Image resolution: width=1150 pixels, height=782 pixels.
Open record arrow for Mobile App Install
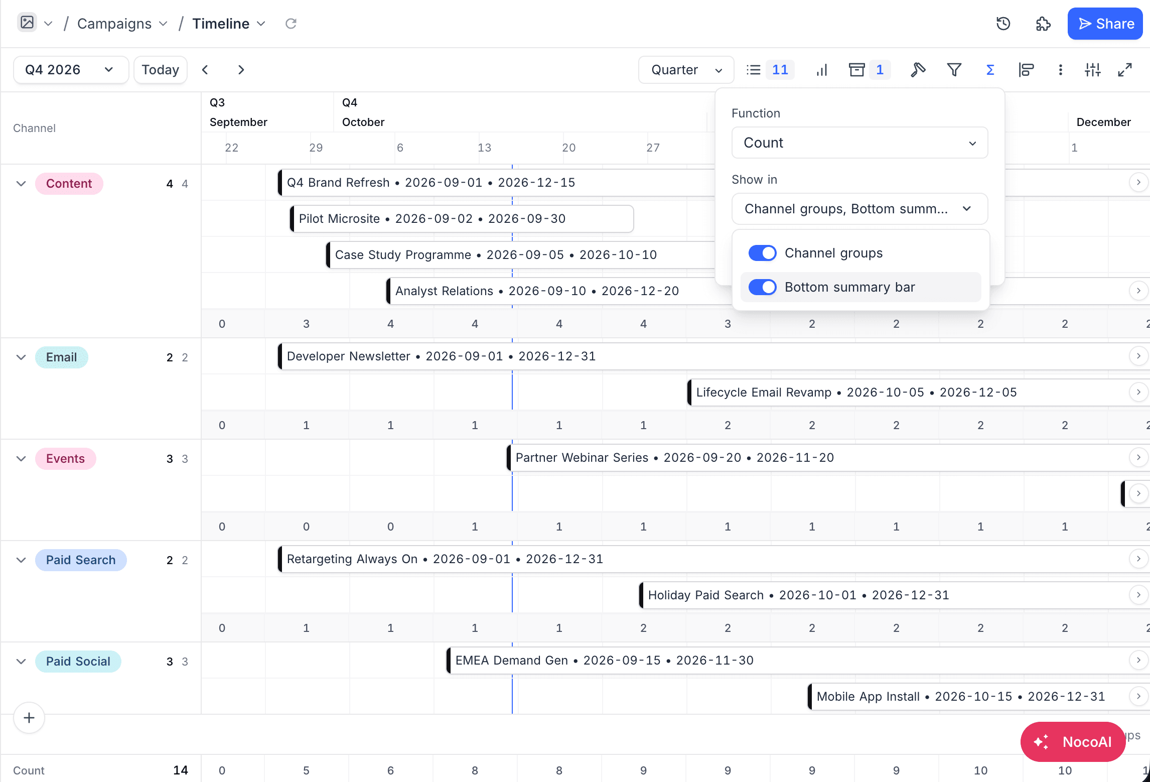[1138, 696]
